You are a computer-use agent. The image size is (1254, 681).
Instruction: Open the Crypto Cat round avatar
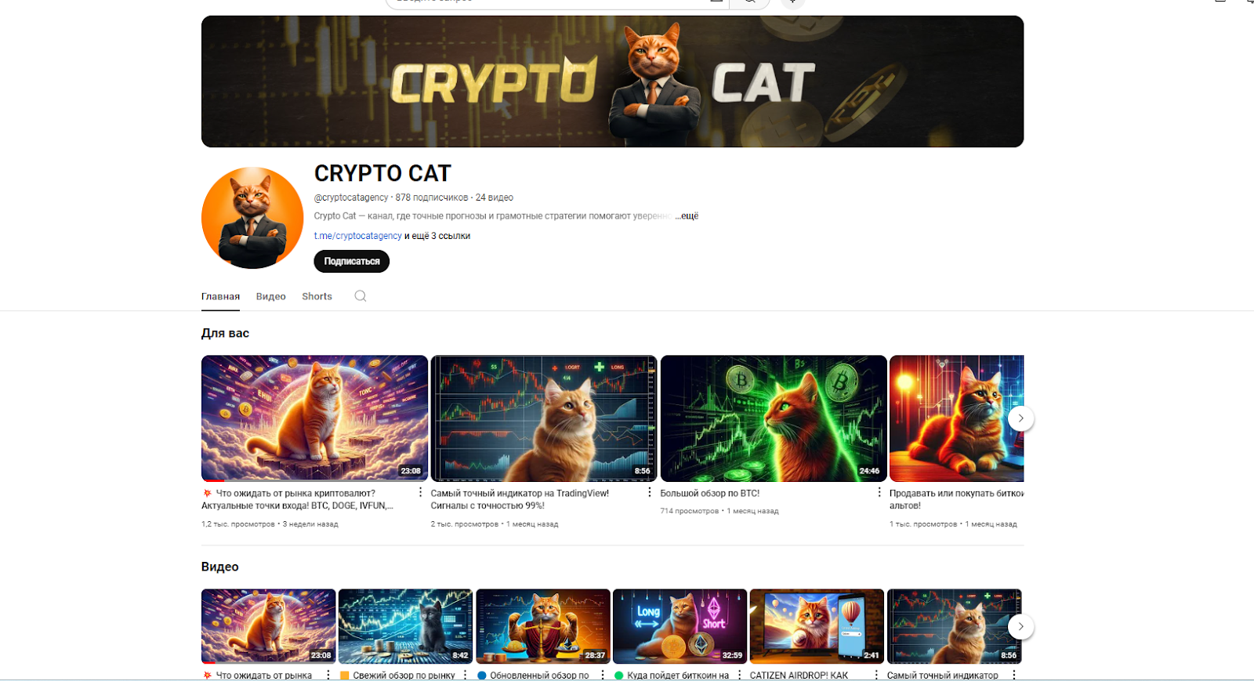tap(252, 218)
